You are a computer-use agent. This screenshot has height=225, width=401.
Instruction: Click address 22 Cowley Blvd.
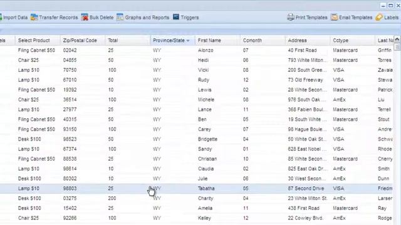click(x=305, y=218)
